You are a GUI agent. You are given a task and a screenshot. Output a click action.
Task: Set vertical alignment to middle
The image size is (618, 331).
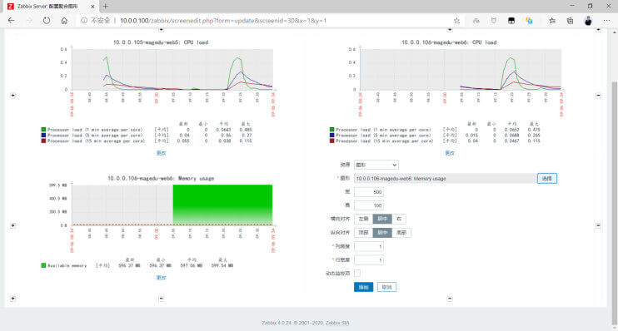pyautogui.click(x=382, y=233)
